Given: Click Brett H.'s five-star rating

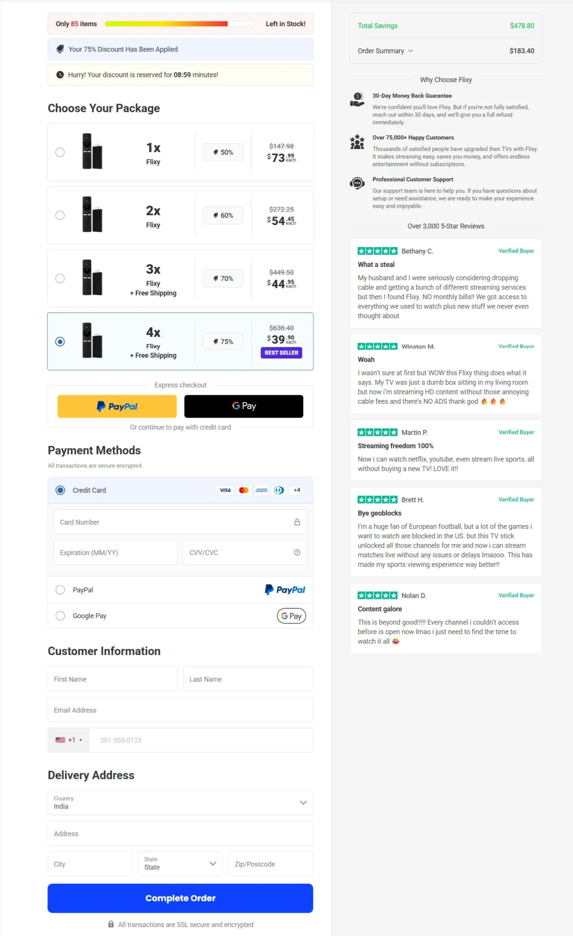Looking at the screenshot, I should point(377,500).
